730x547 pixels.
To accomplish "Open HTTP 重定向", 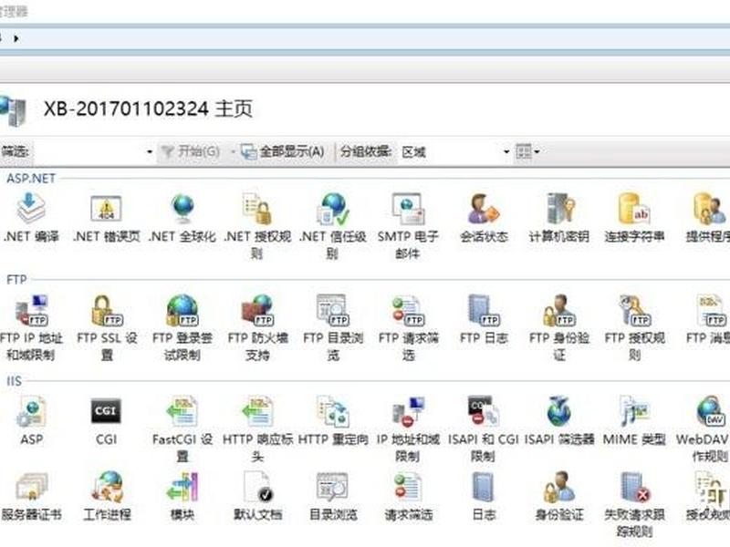I will 333,421.
